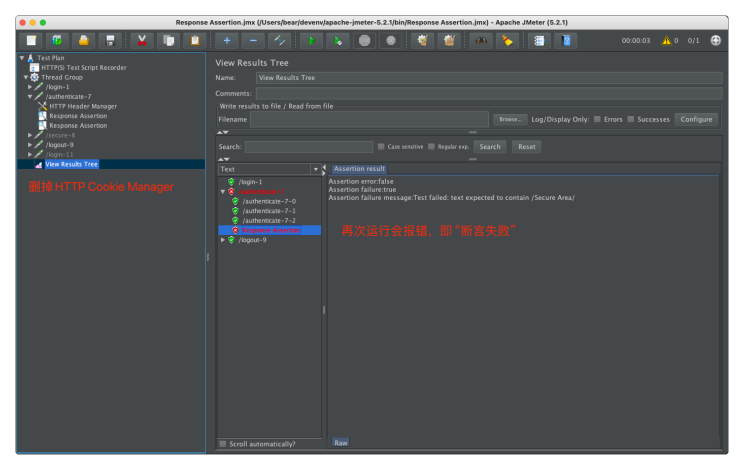
Task: Enable the Successes only checkbox
Action: (x=631, y=119)
